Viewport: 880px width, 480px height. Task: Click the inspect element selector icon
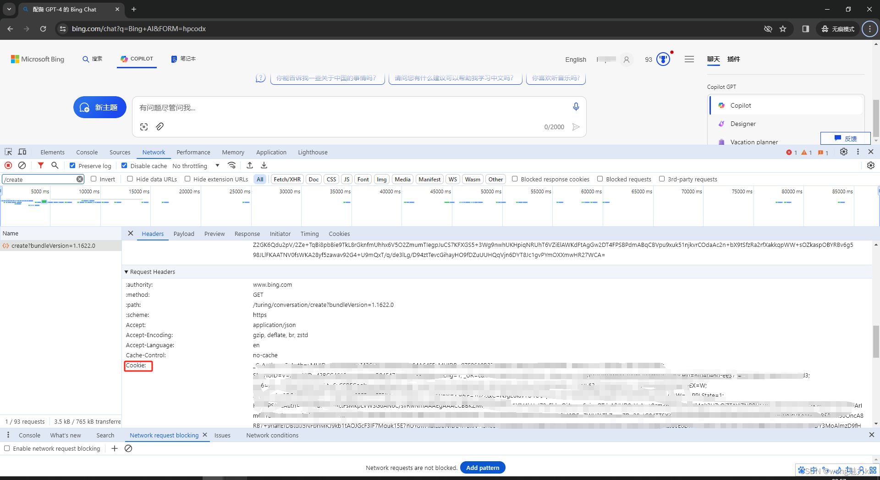tap(8, 152)
